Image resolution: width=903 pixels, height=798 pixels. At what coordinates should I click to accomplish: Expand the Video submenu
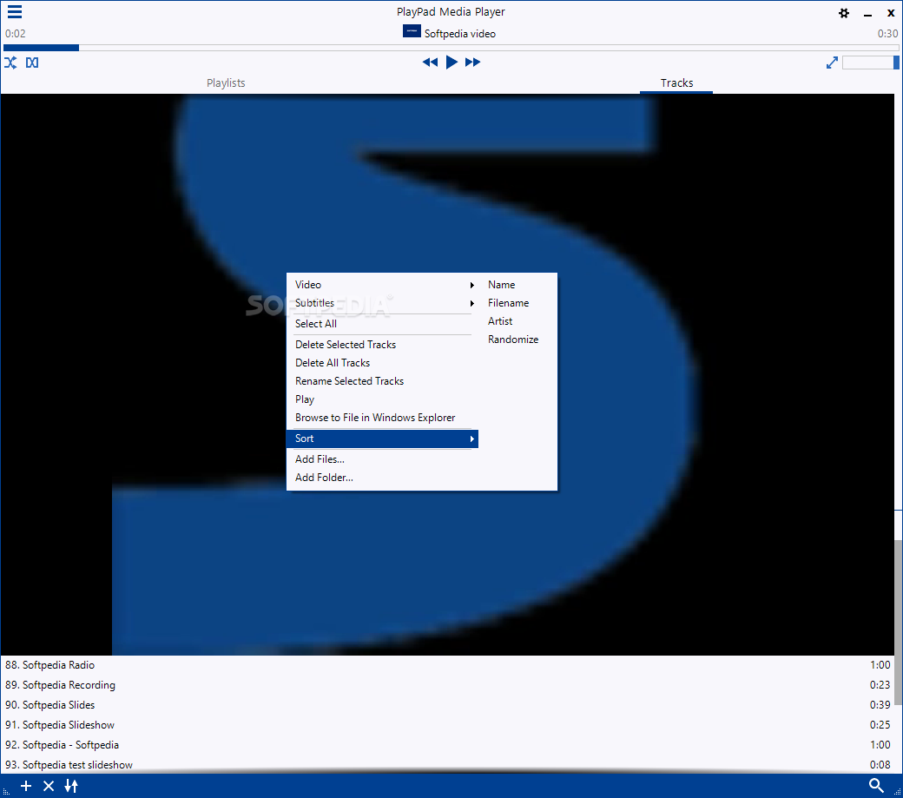[382, 285]
